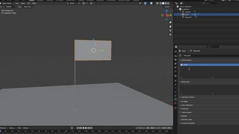Open the Scene properties tab
Screen dimensions: 239x134
[176, 67]
